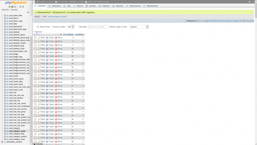
Task: Open the Buscar tab
Action: [78, 6]
